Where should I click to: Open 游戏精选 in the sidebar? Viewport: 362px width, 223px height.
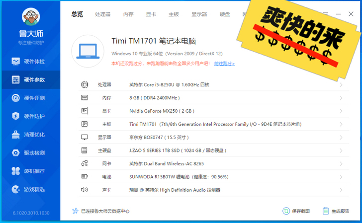(x=31, y=189)
